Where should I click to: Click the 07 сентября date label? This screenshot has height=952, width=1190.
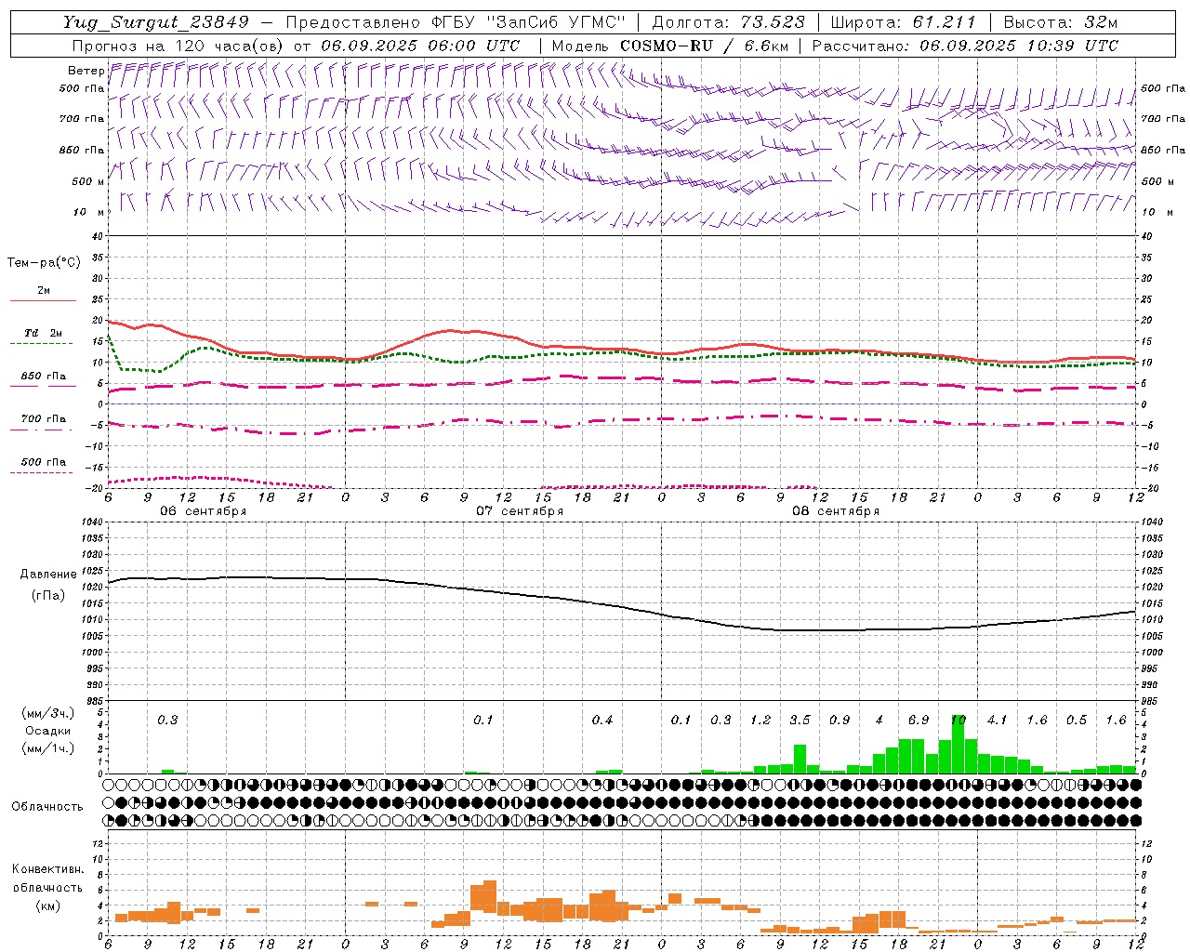click(520, 511)
